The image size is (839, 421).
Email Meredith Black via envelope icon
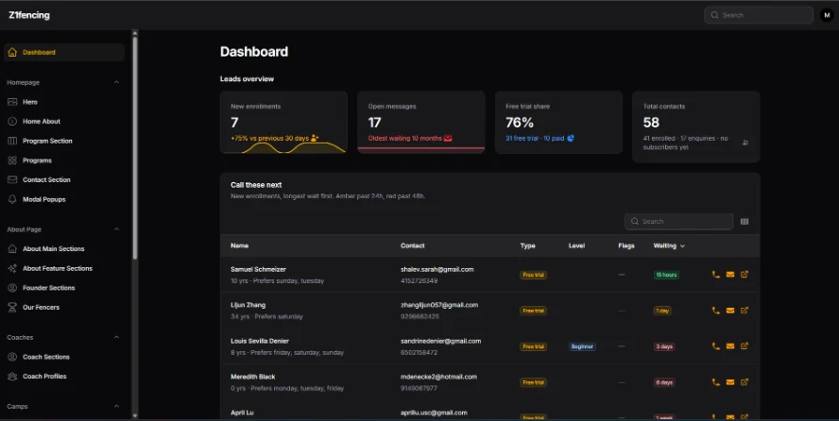(729, 382)
